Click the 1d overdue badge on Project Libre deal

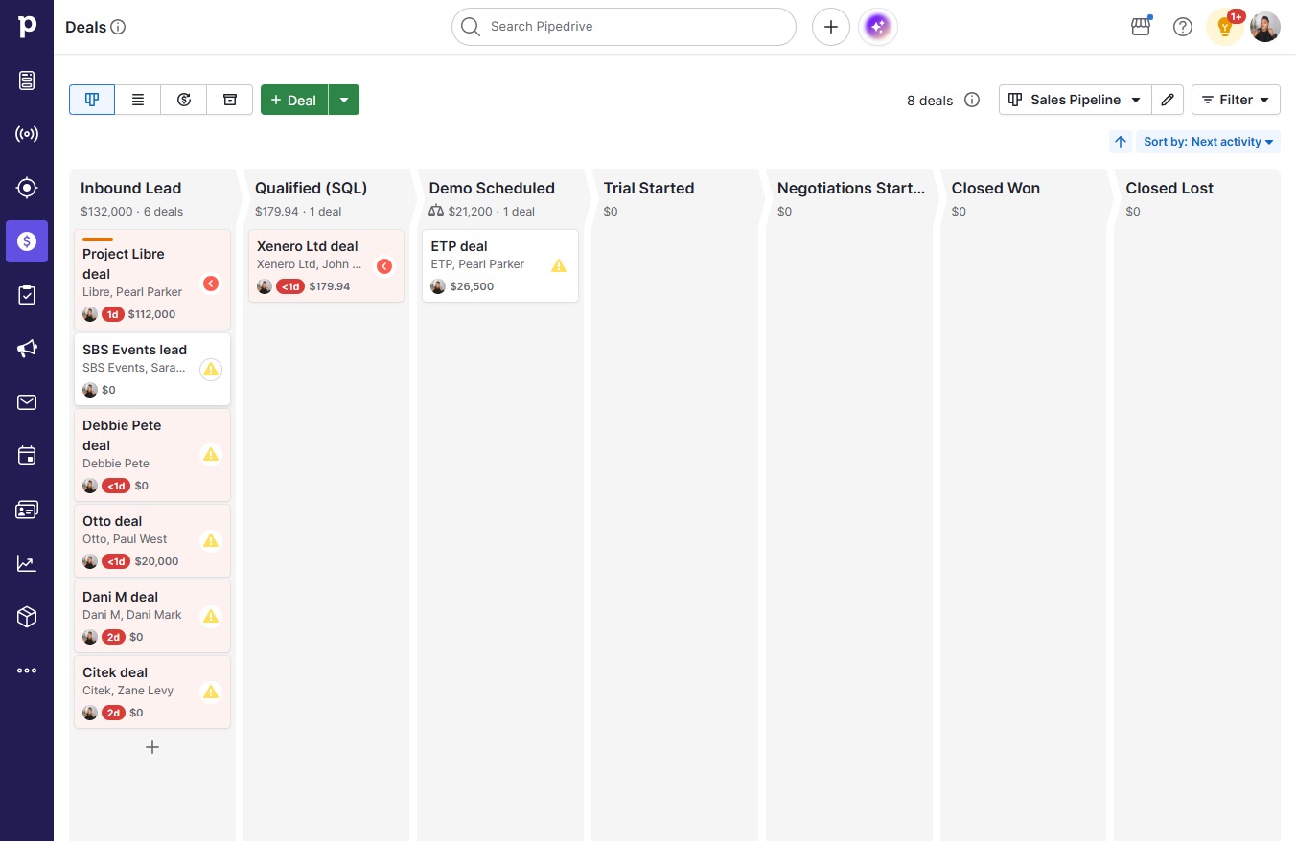113,314
